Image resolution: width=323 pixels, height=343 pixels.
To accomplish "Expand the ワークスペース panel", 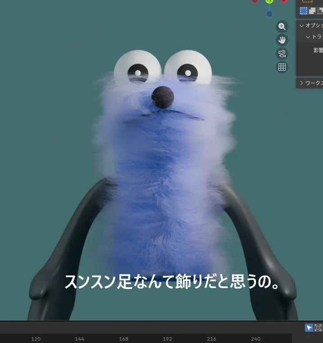I will click(301, 83).
